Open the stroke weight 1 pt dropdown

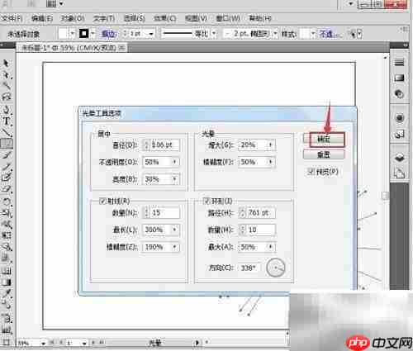coord(151,34)
